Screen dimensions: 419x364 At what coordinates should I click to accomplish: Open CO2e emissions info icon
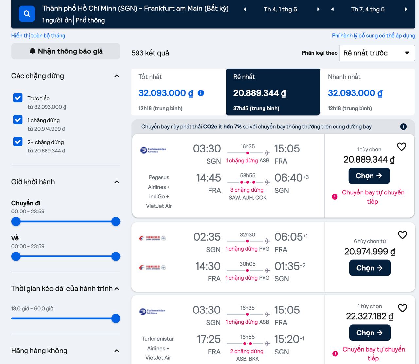coord(403,127)
